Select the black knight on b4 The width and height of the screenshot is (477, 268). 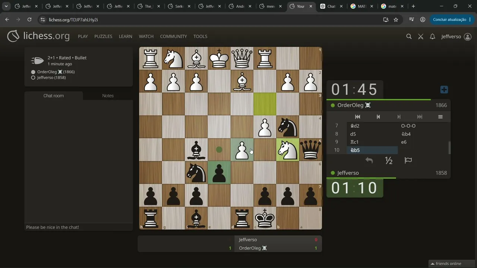point(288,127)
